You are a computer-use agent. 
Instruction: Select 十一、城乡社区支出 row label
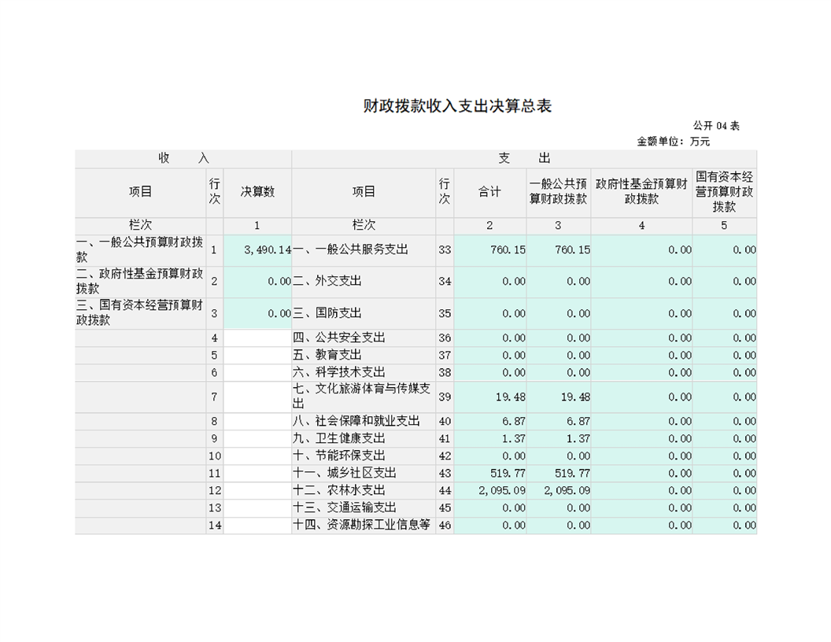pyautogui.click(x=345, y=474)
